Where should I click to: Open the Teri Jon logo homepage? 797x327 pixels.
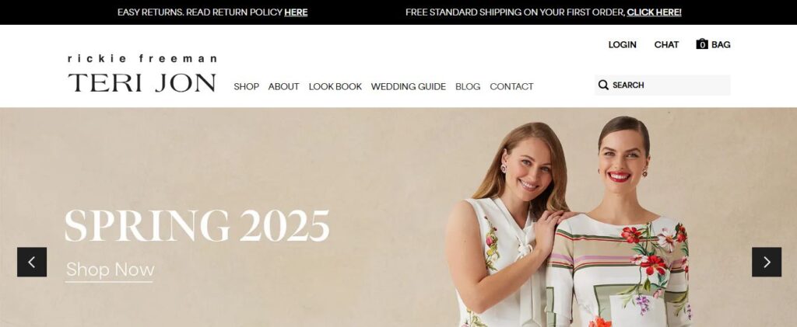[x=142, y=74]
